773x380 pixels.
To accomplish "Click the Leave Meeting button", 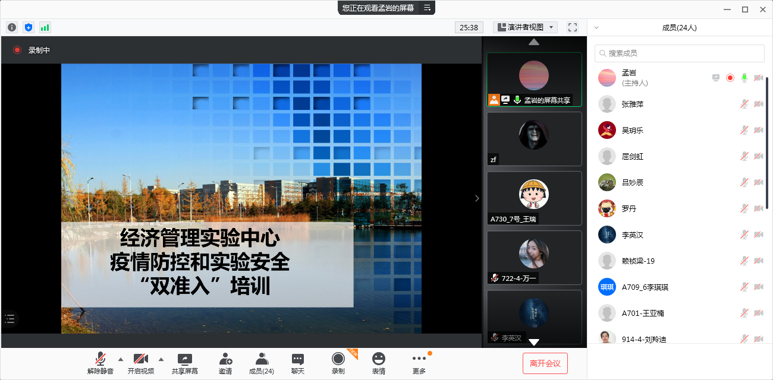I will click(545, 363).
